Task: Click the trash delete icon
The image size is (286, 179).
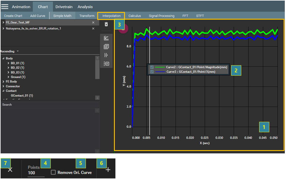Action: click(106, 24)
